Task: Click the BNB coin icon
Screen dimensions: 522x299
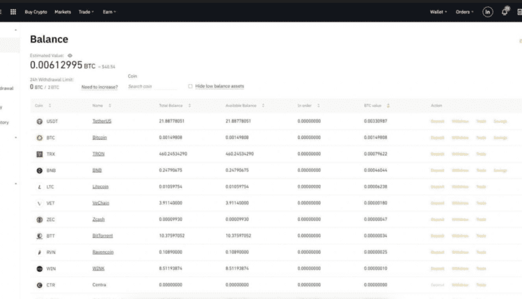Action: pyautogui.click(x=40, y=170)
